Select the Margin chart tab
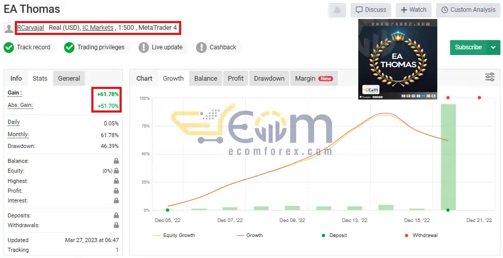 point(314,79)
